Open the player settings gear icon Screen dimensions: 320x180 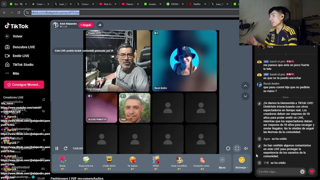pyautogui.click(x=228, y=148)
